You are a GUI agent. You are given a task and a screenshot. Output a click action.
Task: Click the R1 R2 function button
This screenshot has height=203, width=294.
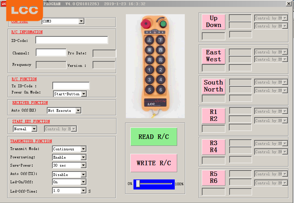click(x=214, y=115)
